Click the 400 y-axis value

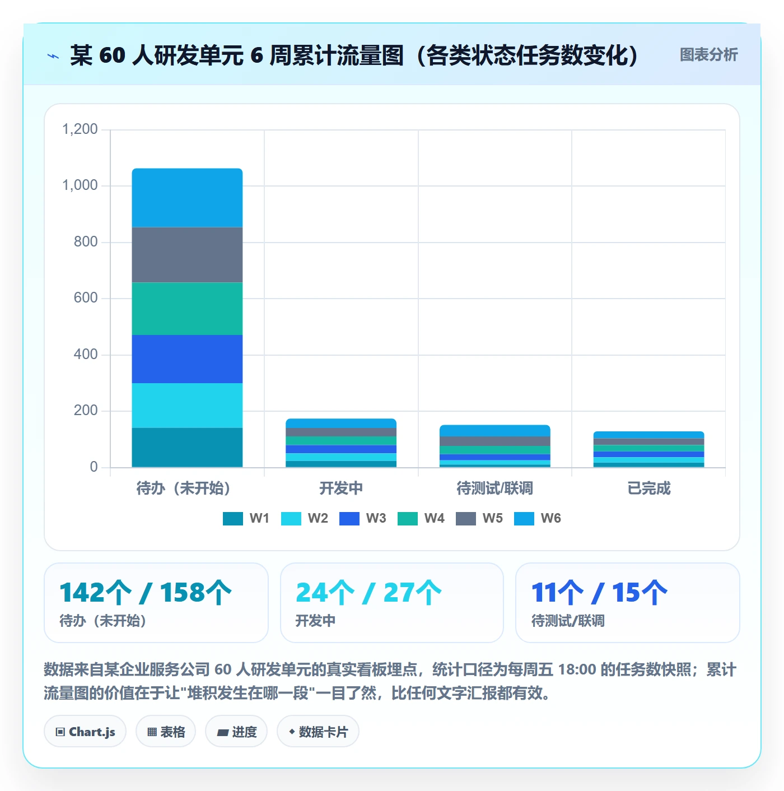(86, 355)
